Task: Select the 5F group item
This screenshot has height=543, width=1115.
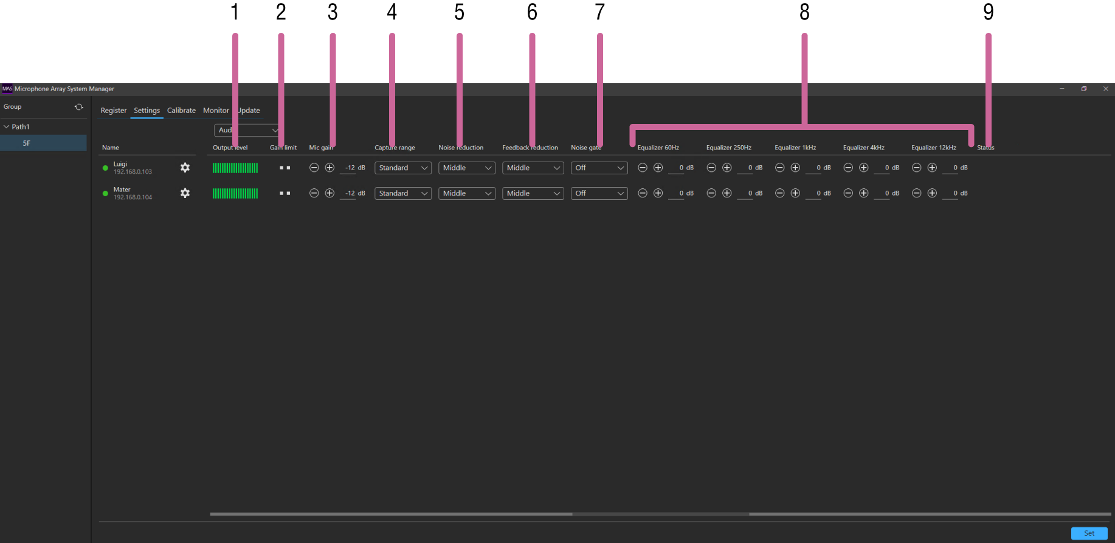Action: [x=27, y=143]
